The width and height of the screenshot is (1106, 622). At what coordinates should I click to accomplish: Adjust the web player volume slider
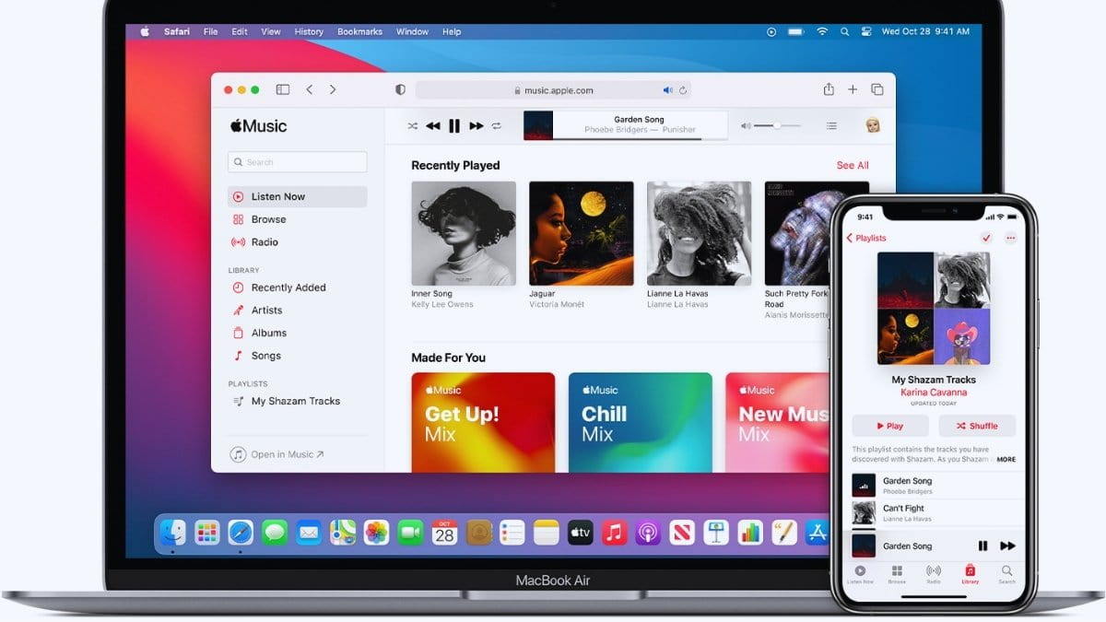click(777, 125)
